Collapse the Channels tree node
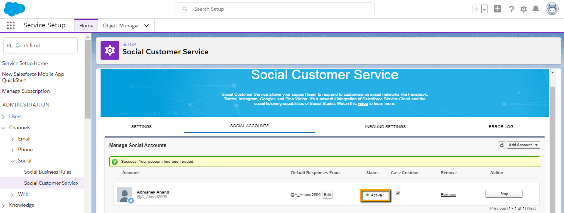The width and height of the screenshot is (564, 213). click(4, 128)
